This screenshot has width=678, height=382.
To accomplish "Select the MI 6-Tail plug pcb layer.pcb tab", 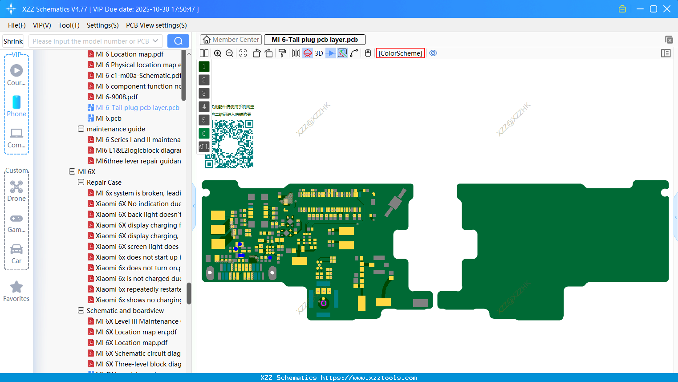I will (x=315, y=40).
